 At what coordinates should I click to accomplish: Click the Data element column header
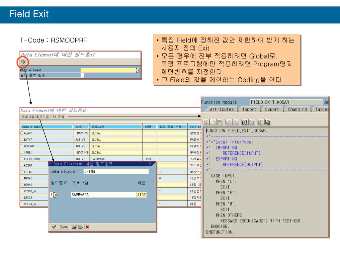[x=46, y=127]
